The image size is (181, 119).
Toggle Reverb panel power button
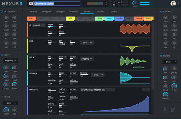(x=161, y=56)
